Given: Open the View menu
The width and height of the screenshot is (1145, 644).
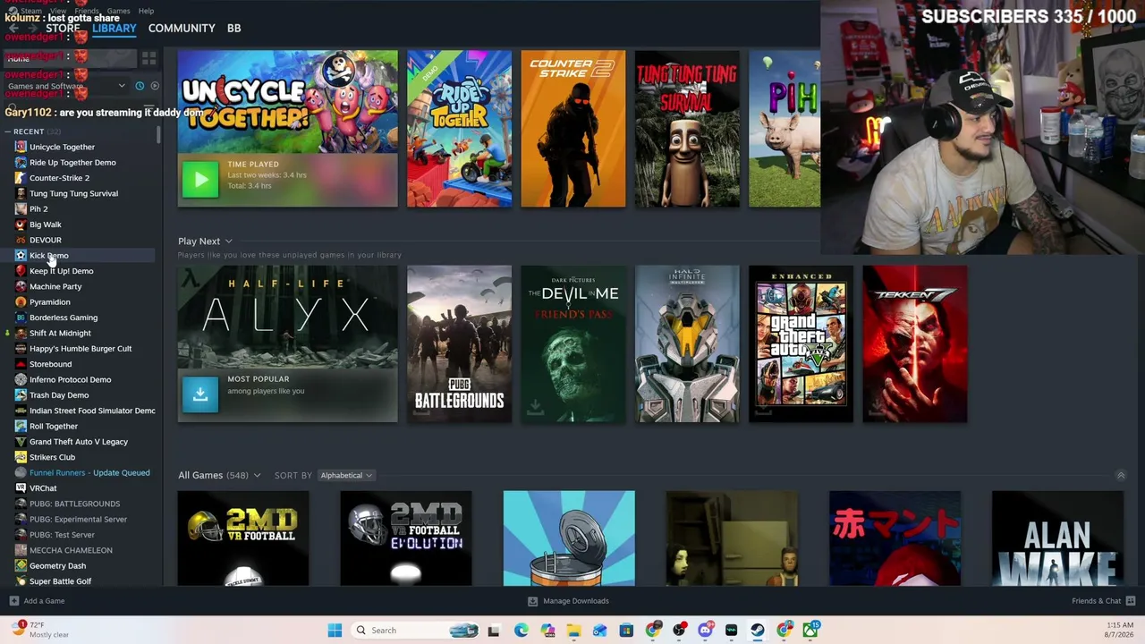Looking at the screenshot, I should (58, 11).
